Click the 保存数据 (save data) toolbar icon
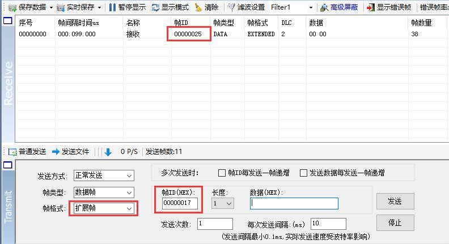 pyautogui.click(x=12, y=7)
